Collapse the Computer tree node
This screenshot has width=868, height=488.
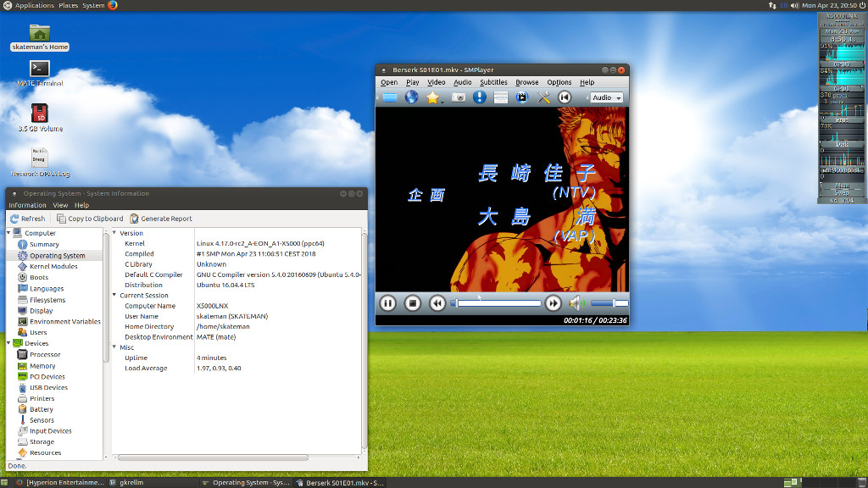tap(8, 233)
